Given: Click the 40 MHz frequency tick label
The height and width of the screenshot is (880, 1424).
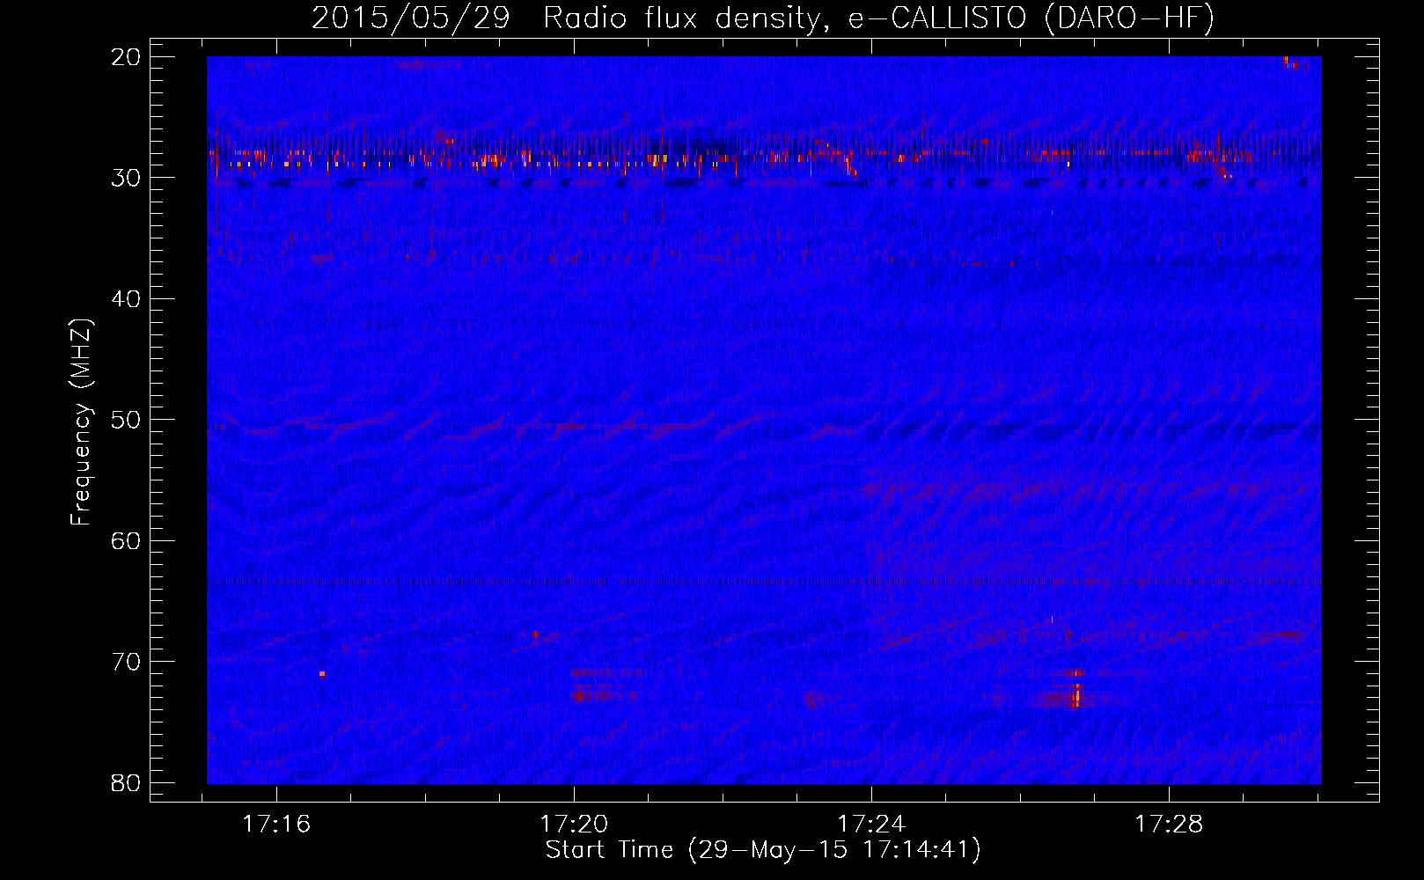Looking at the screenshot, I should click(127, 299).
